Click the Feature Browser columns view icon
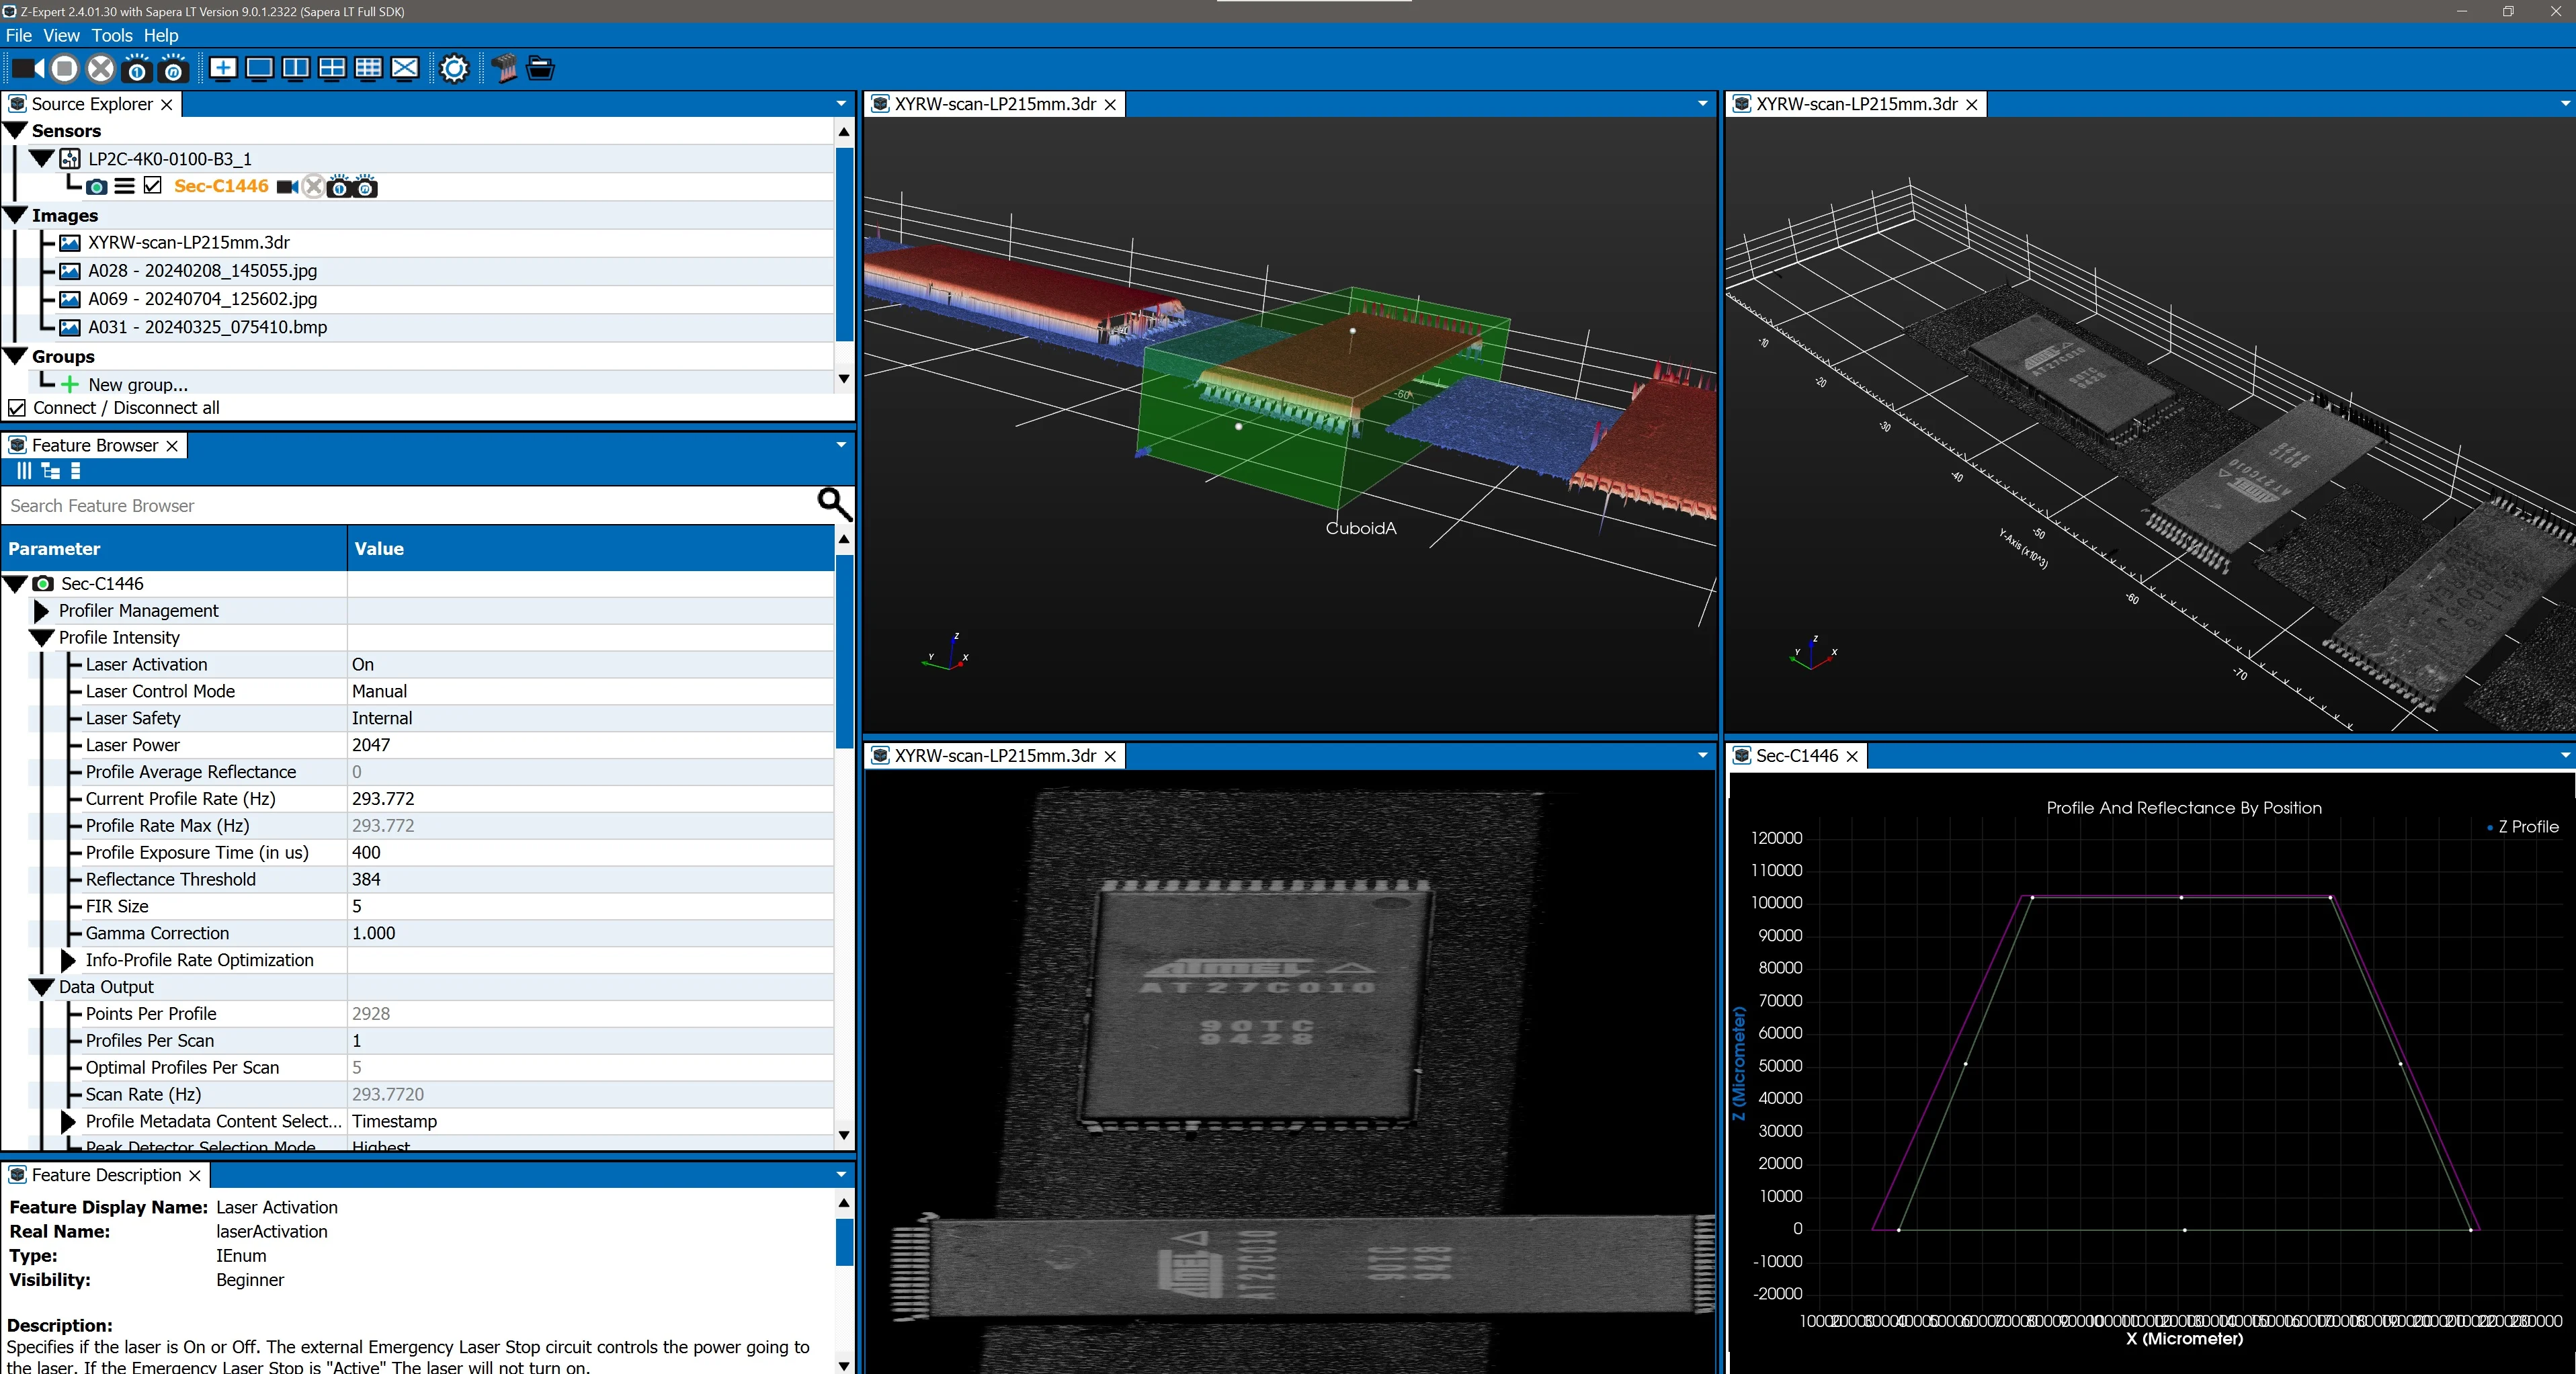Screen dimensions: 2576x1374 click(24, 471)
